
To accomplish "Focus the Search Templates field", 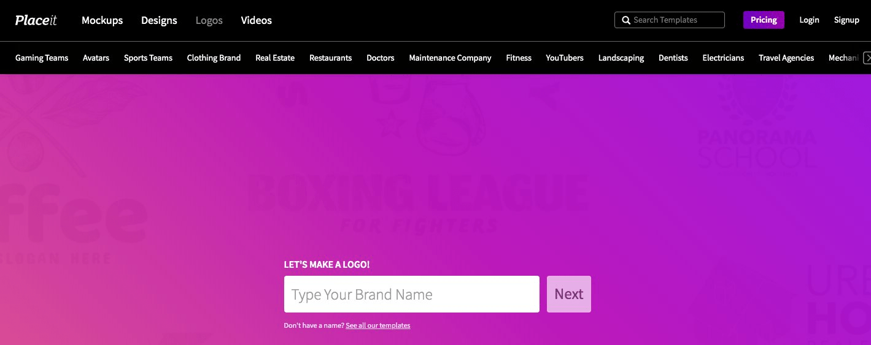I will click(675, 20).
